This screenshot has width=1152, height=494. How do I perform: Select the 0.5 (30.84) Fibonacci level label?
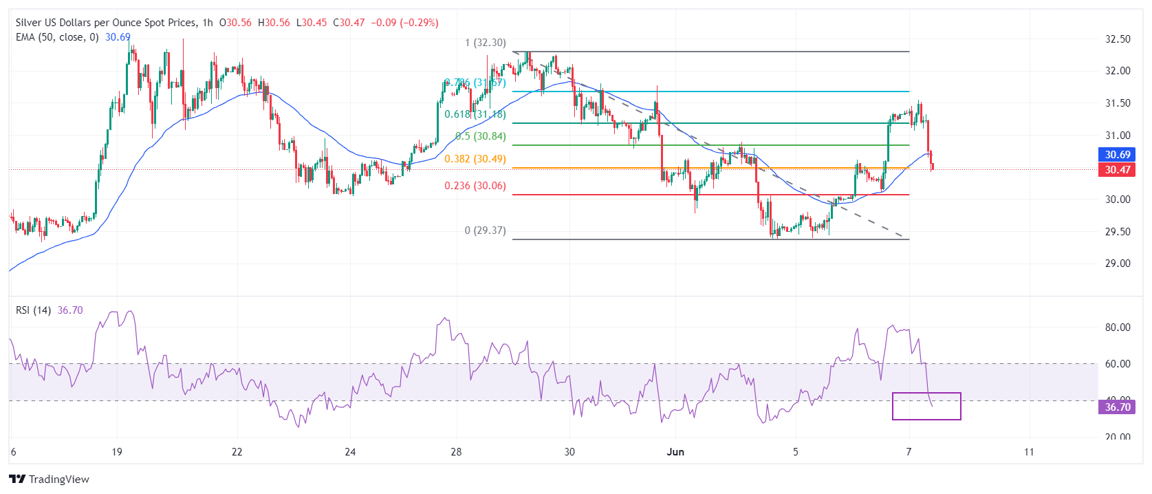pos(480,136)
